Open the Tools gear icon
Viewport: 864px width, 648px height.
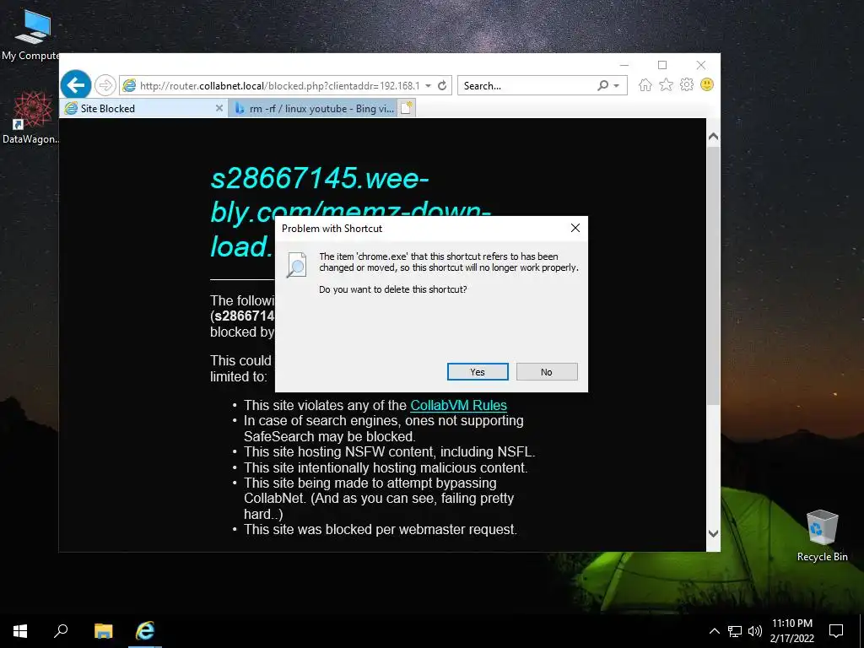click(x=687, y=85)
